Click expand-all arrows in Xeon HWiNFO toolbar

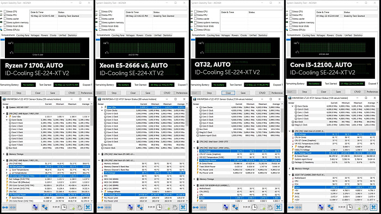coord(100,207)
